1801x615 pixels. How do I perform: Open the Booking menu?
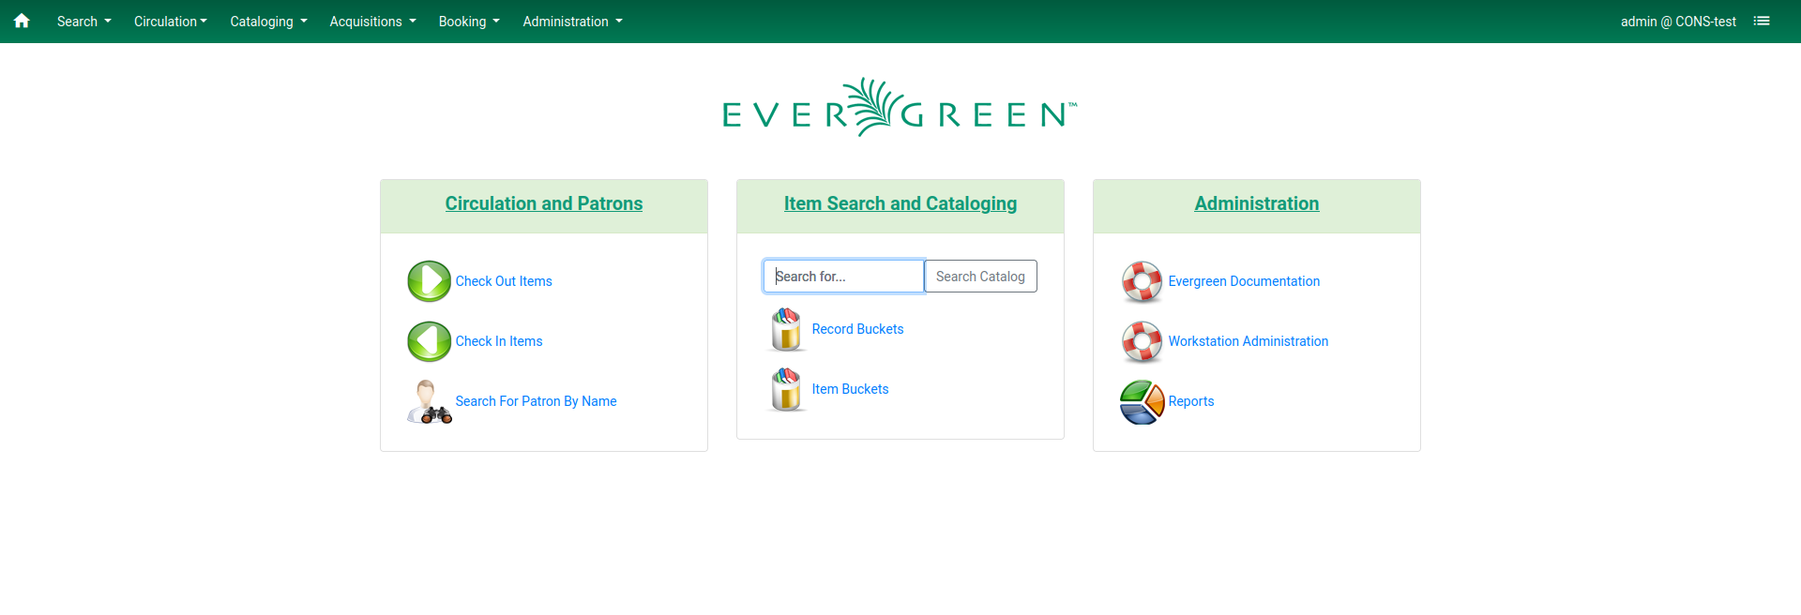(469, 21)
